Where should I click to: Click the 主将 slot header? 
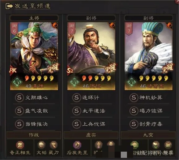(34, 18)
